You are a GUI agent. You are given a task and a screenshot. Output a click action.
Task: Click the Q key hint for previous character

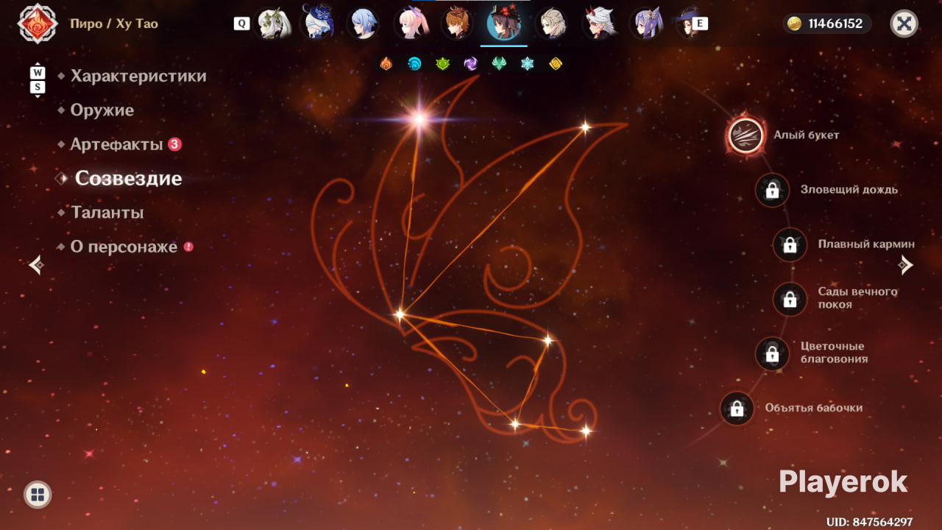pos(241,24)
